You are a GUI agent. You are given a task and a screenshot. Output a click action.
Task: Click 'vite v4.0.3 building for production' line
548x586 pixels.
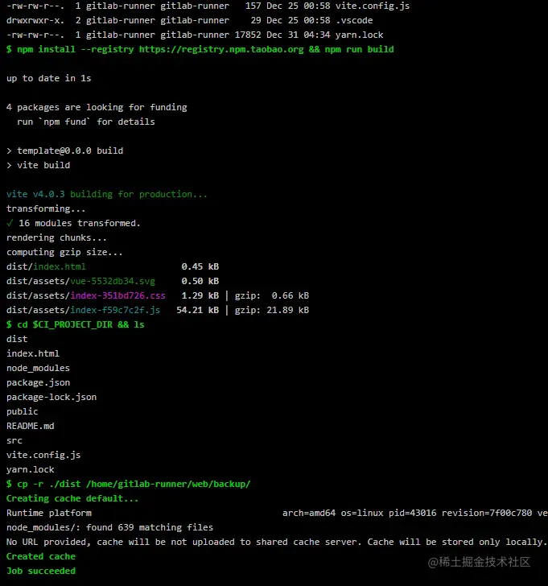pyautogui.click(x=106, y=194)
